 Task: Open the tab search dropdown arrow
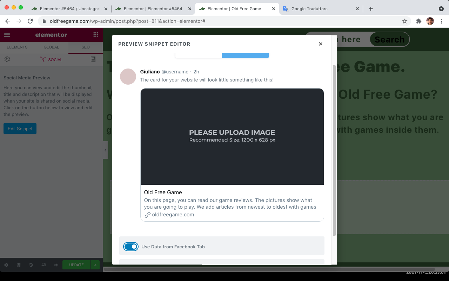441,9
